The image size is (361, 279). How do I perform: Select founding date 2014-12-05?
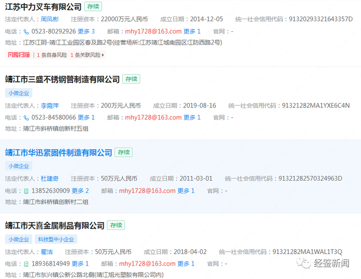click(206, 19)
